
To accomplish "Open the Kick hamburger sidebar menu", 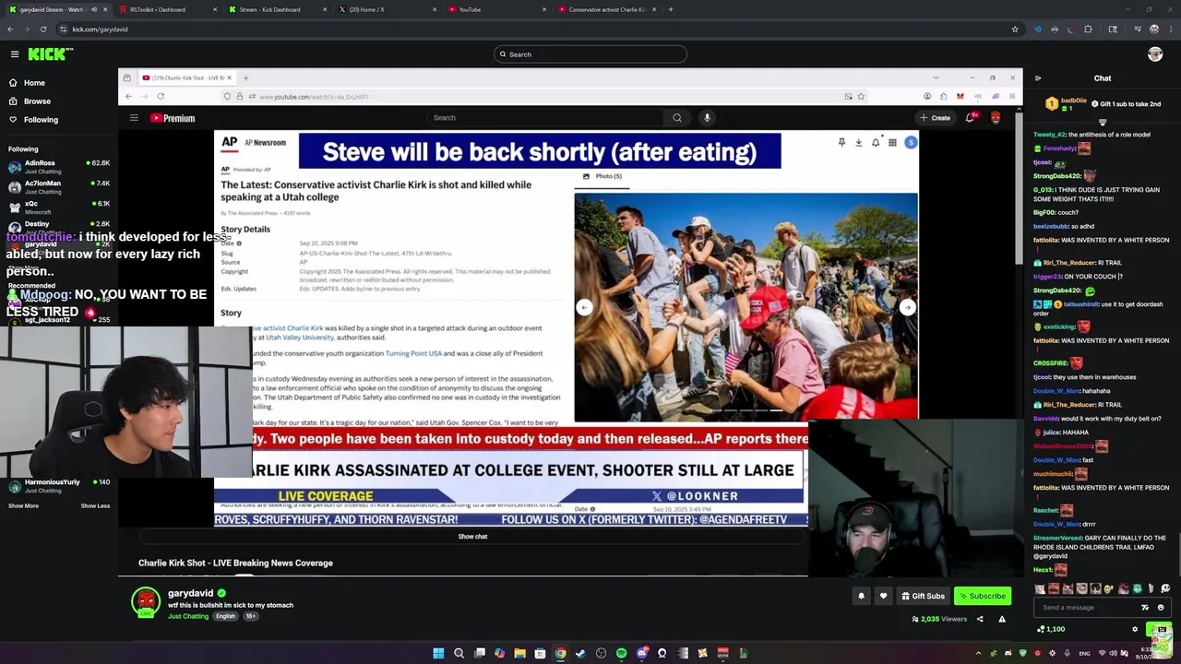I will tap(15, 54).
